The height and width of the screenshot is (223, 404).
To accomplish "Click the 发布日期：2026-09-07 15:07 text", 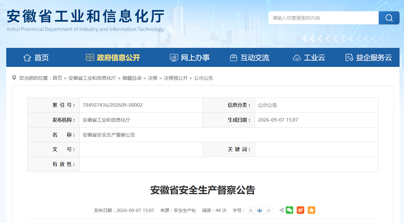I will point(124,211).
